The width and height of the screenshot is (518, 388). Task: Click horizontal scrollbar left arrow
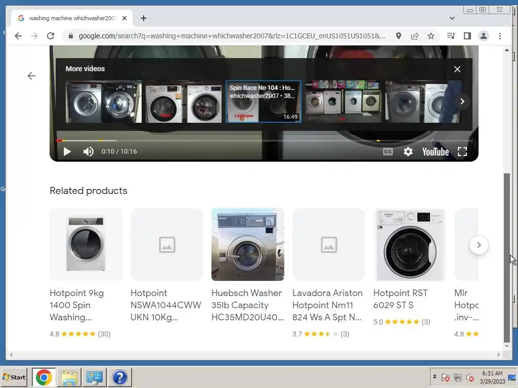pos(11,355)
